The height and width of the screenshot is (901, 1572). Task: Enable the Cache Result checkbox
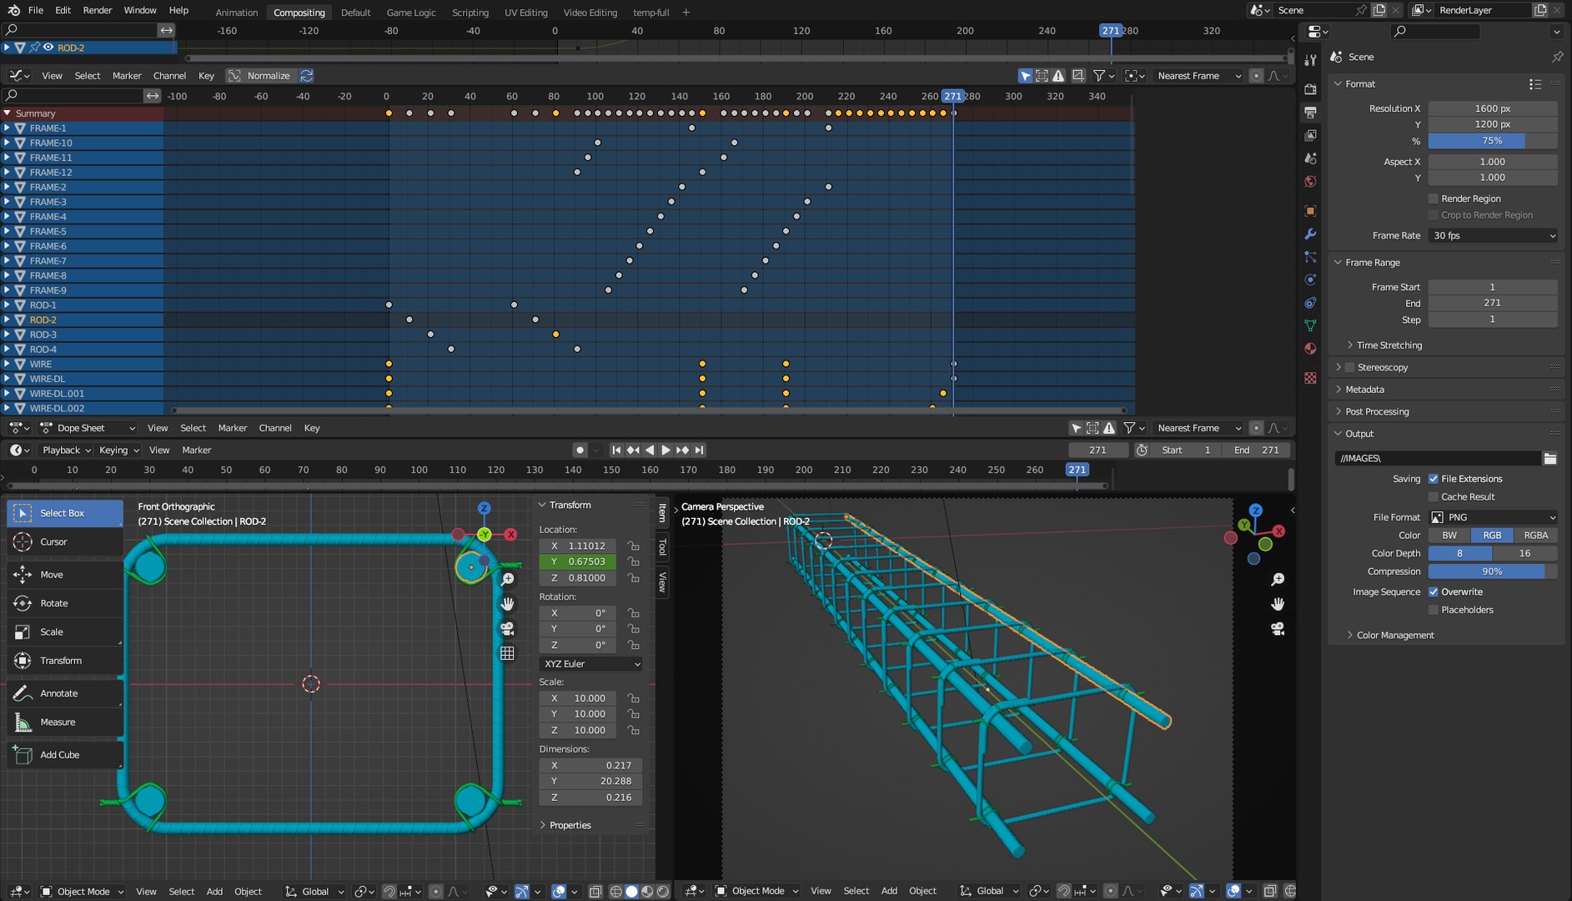pyautogui.click(x=1434, y=497)
